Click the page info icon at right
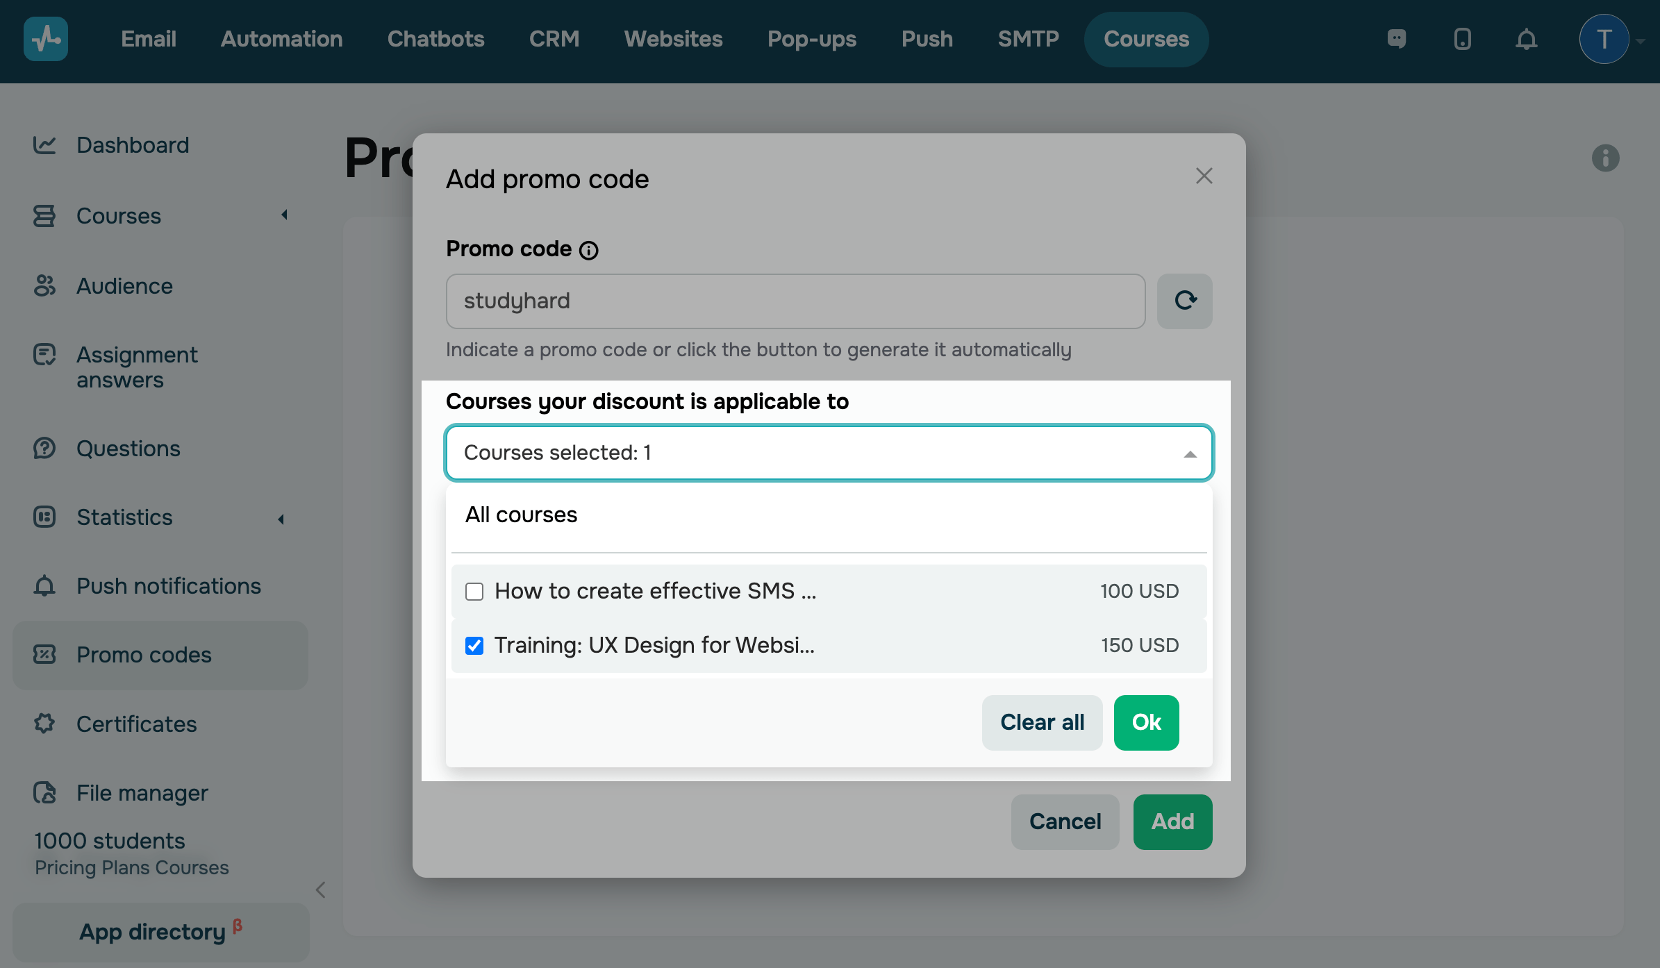The height and width of the screenshot is (968, 1660). (x=1605, y=158)
